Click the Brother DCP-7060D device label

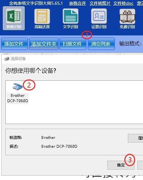18,98
